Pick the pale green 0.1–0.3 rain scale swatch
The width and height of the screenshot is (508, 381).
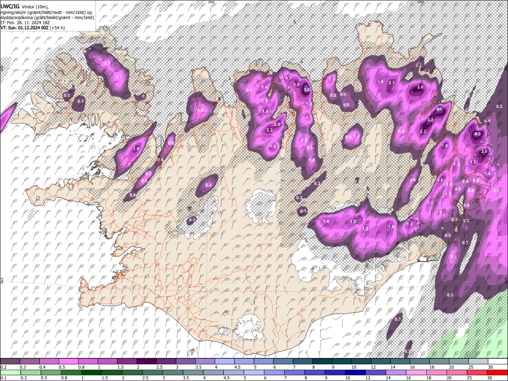point(11,372)
